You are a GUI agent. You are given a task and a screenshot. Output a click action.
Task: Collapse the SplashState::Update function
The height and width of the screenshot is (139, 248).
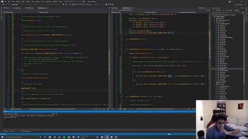[x=121, y=97]
